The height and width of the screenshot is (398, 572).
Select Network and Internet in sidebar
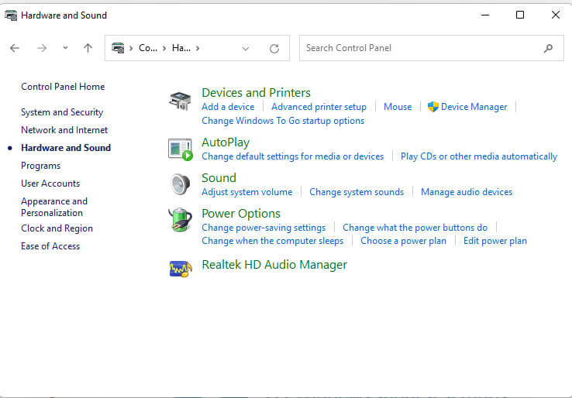click(64, 130)
